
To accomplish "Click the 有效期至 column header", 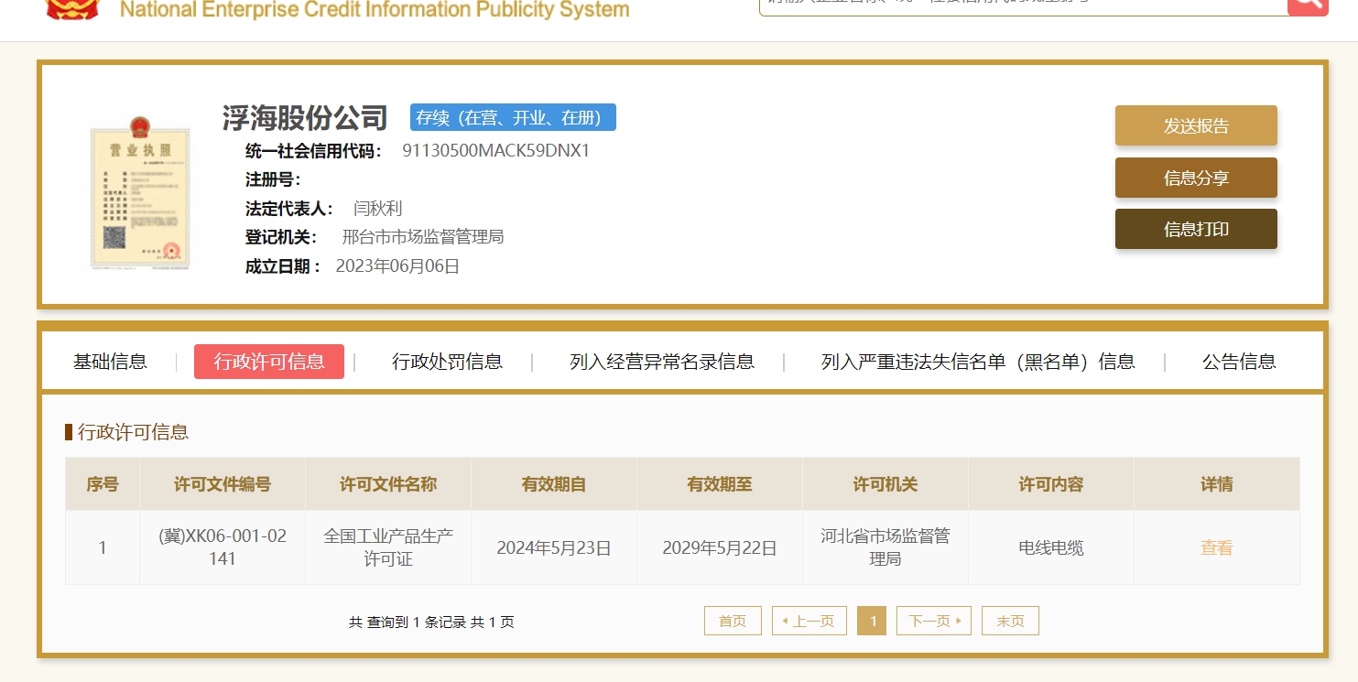I will [x=720, y=484].
